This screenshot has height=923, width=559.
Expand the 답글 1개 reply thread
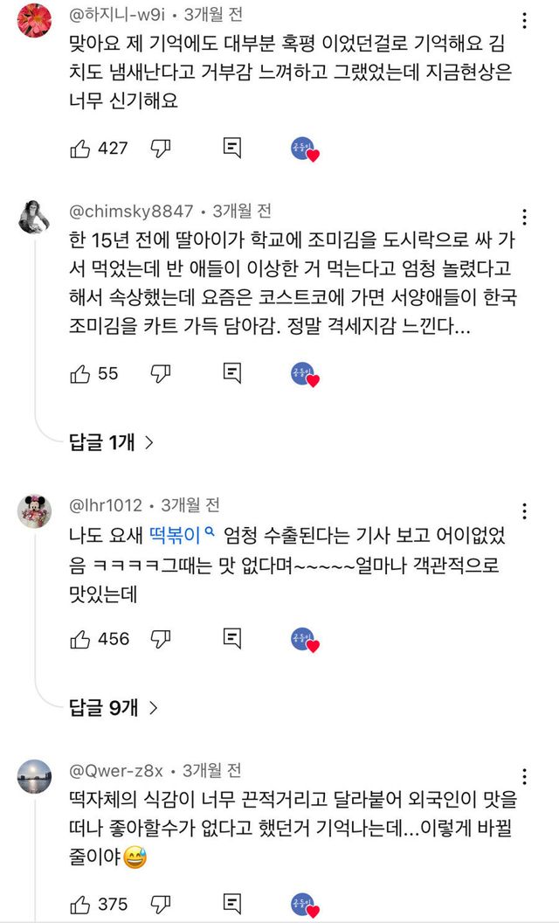tap(111, 442)
